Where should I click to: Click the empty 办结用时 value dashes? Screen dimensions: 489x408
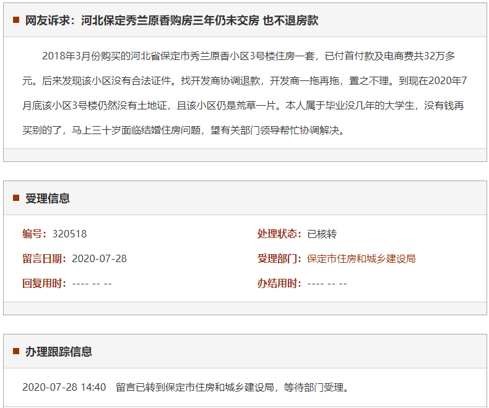(327, 283)
